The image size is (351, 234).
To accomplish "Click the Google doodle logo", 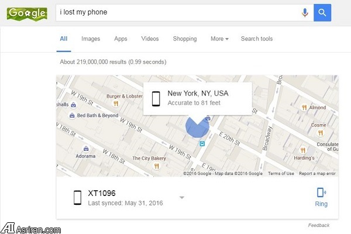I will tap(27, 14).
